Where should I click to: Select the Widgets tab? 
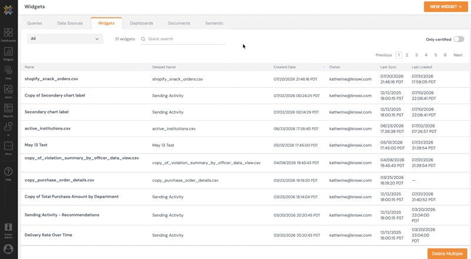[107, 23]
